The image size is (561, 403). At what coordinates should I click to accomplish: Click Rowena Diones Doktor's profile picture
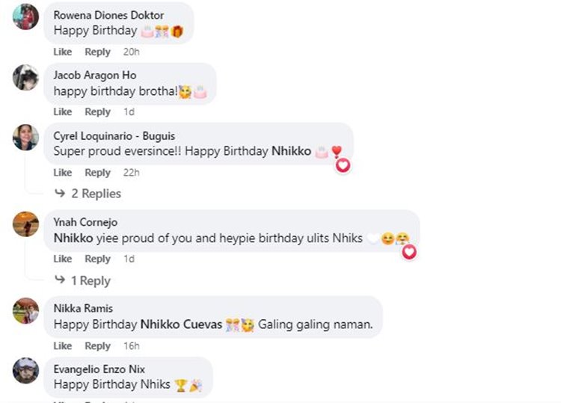pos(25,16)
